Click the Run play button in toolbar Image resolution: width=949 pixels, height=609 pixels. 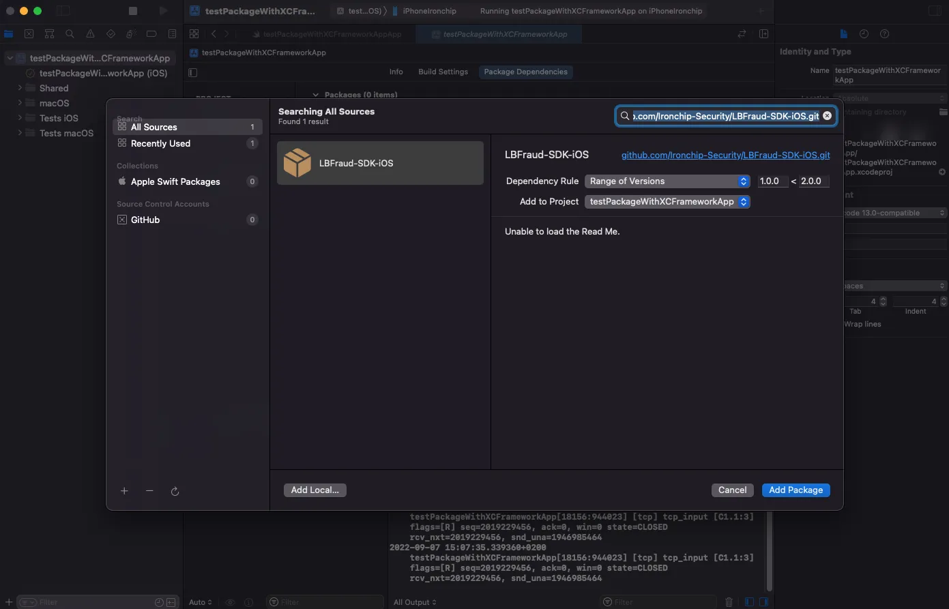tap(163, 11)
